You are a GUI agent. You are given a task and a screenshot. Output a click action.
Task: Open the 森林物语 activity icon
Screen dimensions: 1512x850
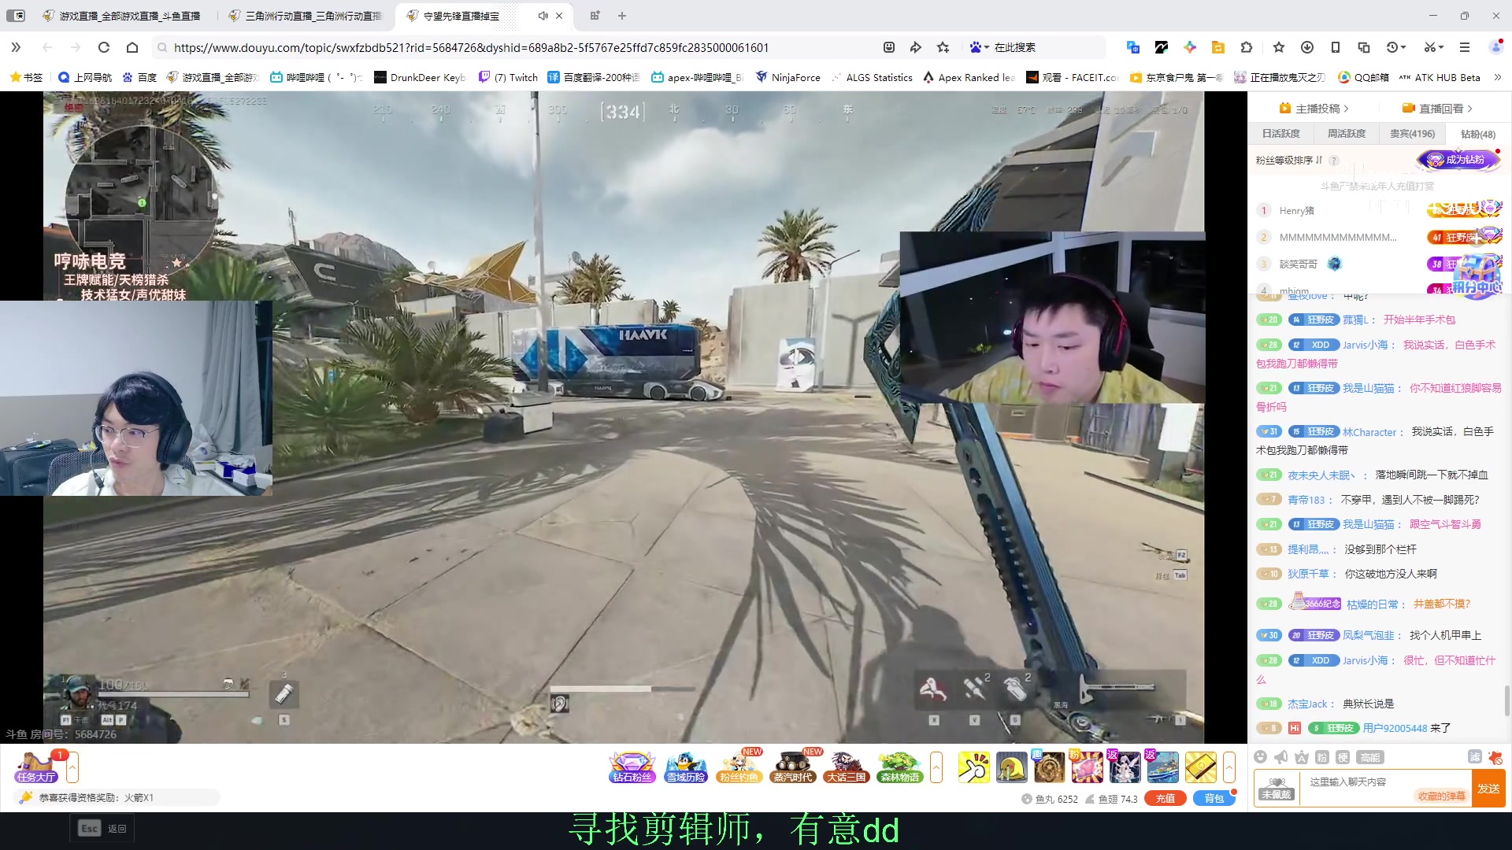coord(899,767)
